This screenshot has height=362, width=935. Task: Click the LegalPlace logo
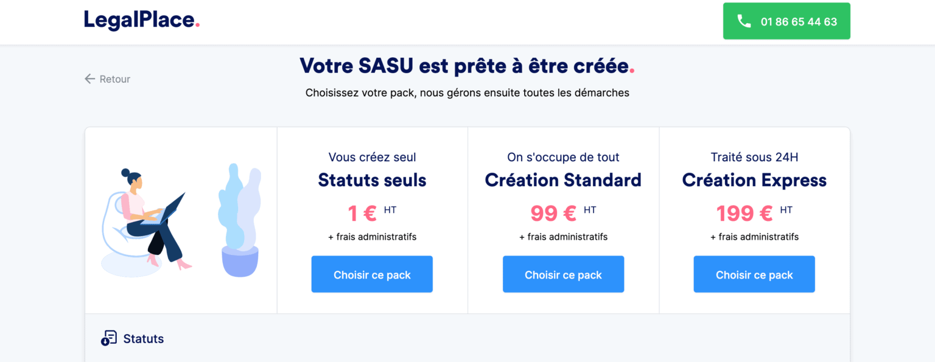point(141,20)
